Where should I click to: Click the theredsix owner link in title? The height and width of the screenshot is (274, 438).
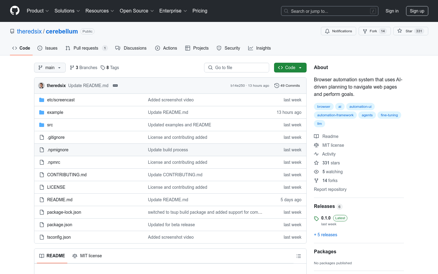tap(29, 31)
